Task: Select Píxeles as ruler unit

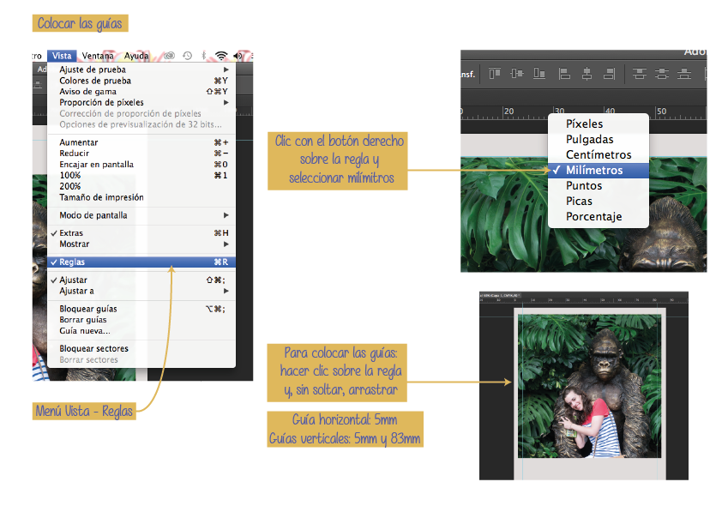Action: 599,123
